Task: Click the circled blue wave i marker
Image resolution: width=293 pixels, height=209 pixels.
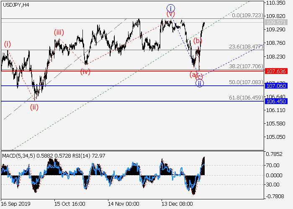Action: [x=170, y=8]
